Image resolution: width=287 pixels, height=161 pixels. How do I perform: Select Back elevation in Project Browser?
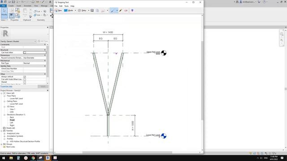tap(12, 117)
